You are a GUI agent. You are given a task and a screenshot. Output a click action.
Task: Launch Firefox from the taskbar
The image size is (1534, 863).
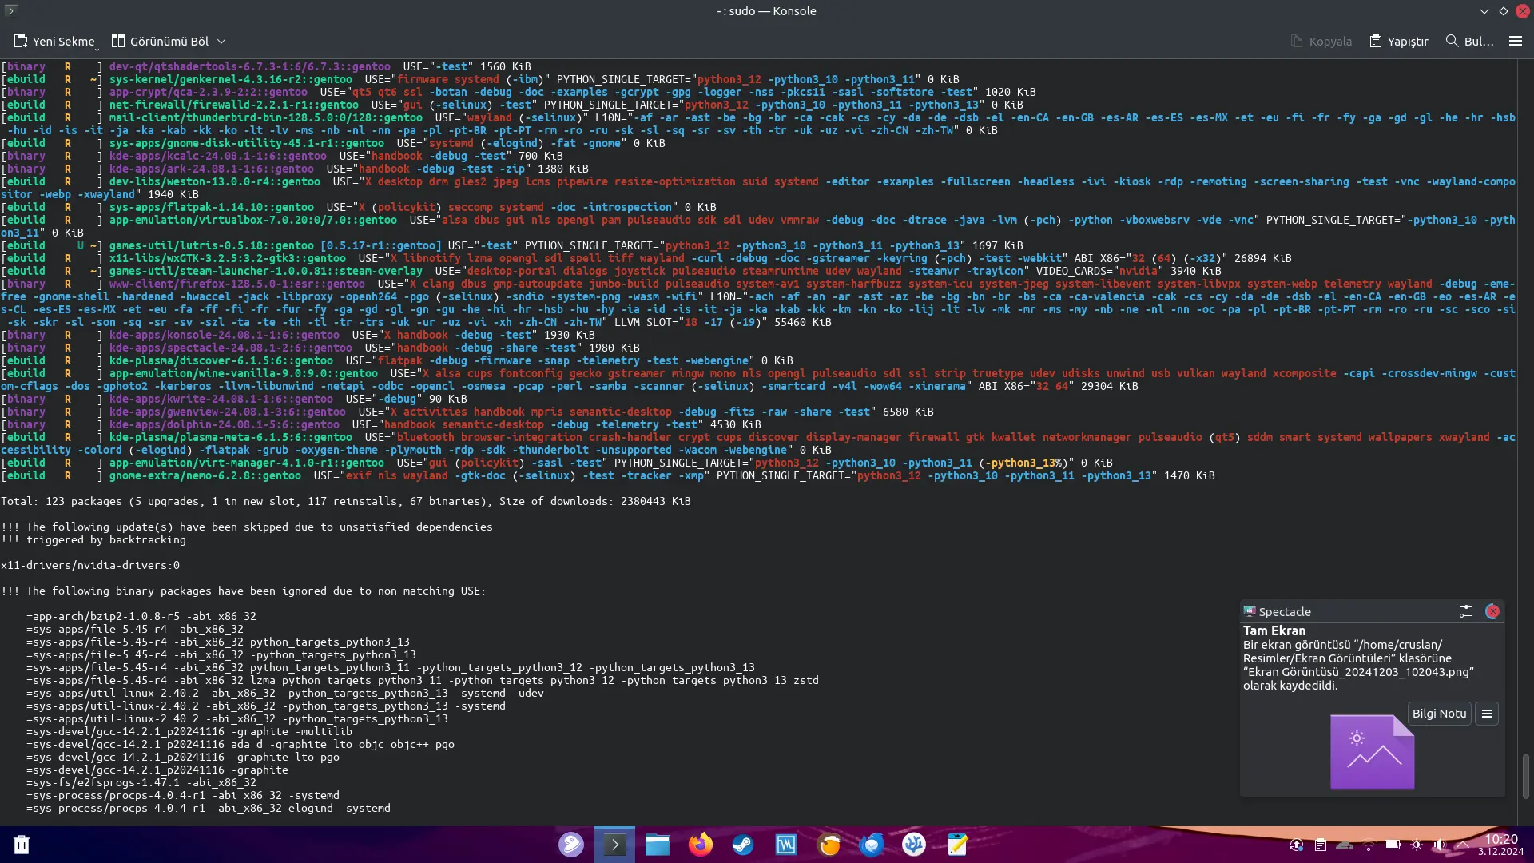[x=701, y=845]
